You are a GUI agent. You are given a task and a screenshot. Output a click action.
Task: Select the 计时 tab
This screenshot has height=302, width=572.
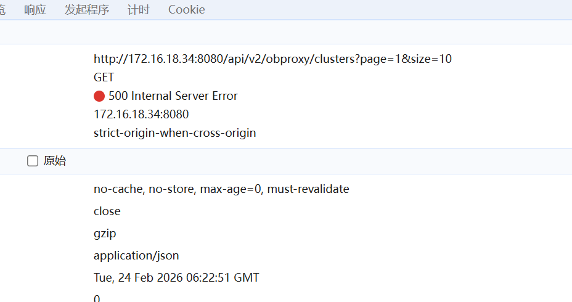[x=139, y=10]
